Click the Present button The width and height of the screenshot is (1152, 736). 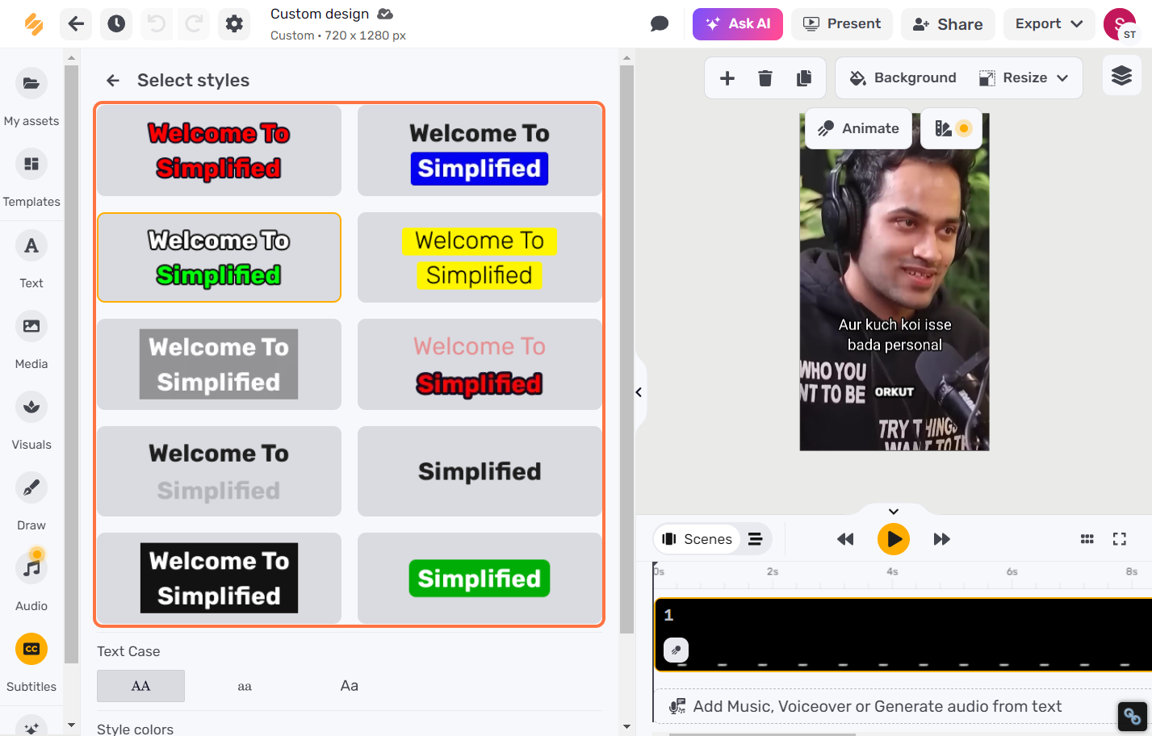coord(842,24)
